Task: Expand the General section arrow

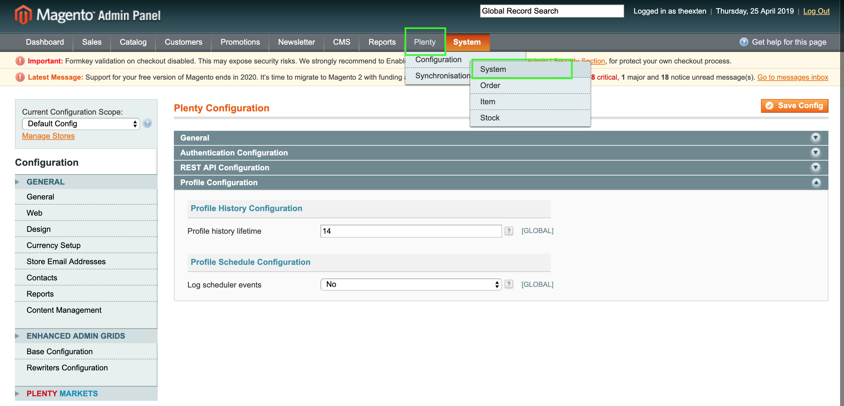Action: pos(815,138)
